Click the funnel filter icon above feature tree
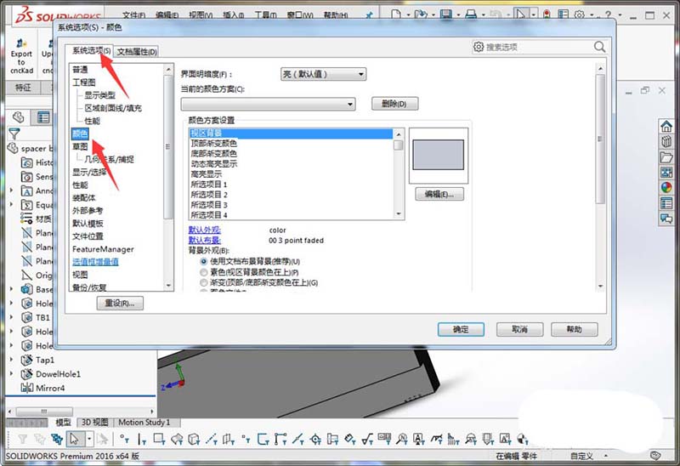 tap(14, 134)
